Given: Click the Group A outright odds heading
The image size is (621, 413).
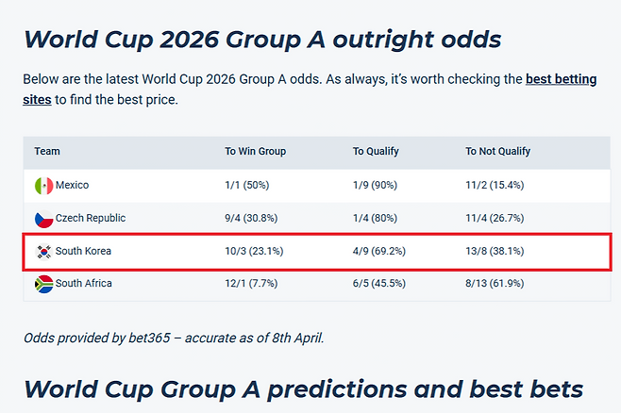Looking at the screenshot, I should pyautogui.click(x=262, y=40).
